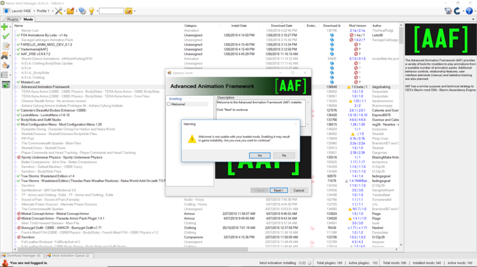Screen dimensions: 477x267
Task: Click the game controller icon in sidebar
Action: point(4,56)
